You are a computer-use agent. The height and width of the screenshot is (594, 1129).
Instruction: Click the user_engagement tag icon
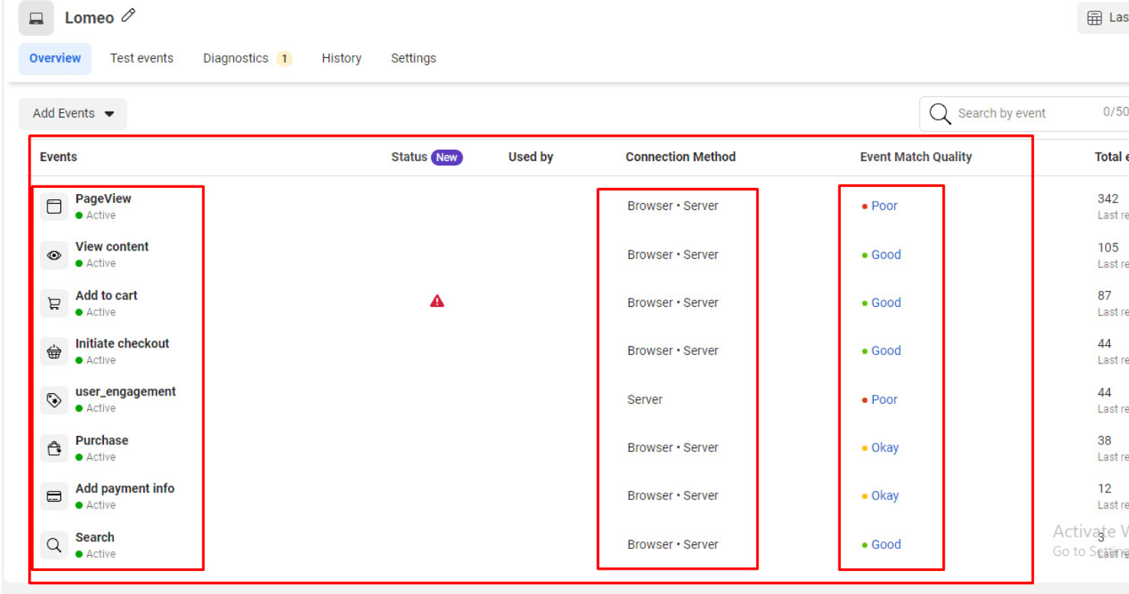coord(54,400)
